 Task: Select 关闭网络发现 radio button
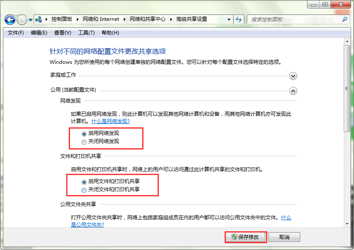(72, 141)
